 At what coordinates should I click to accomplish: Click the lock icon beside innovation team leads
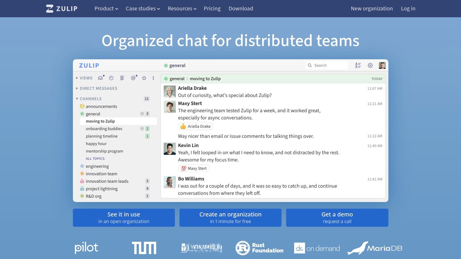pos(82,181)
